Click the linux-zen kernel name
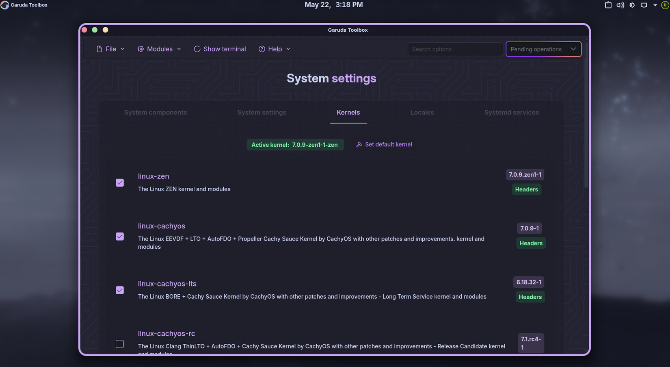 coord(153,176)
